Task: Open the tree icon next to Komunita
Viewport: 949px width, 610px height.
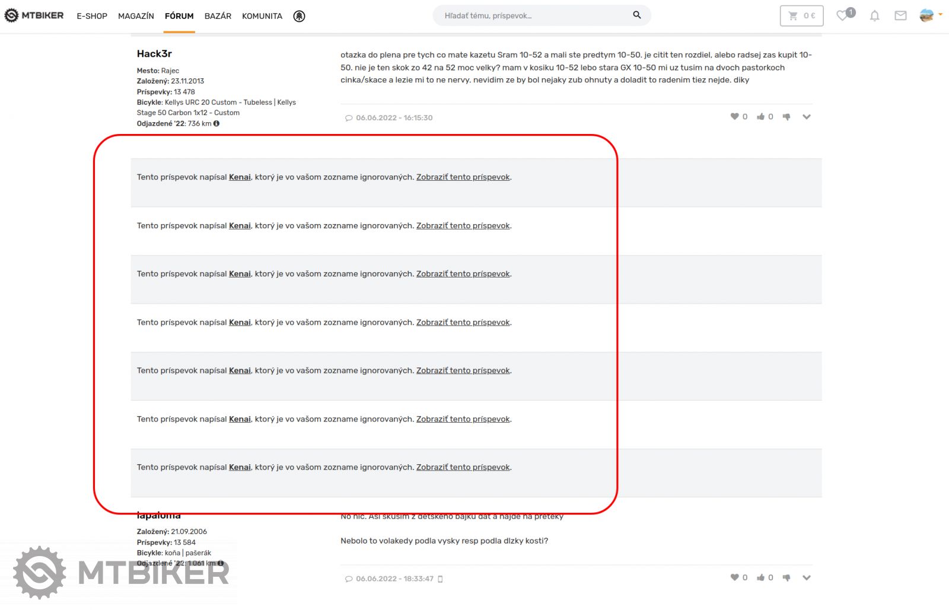Action: click(x=299, y=16)
